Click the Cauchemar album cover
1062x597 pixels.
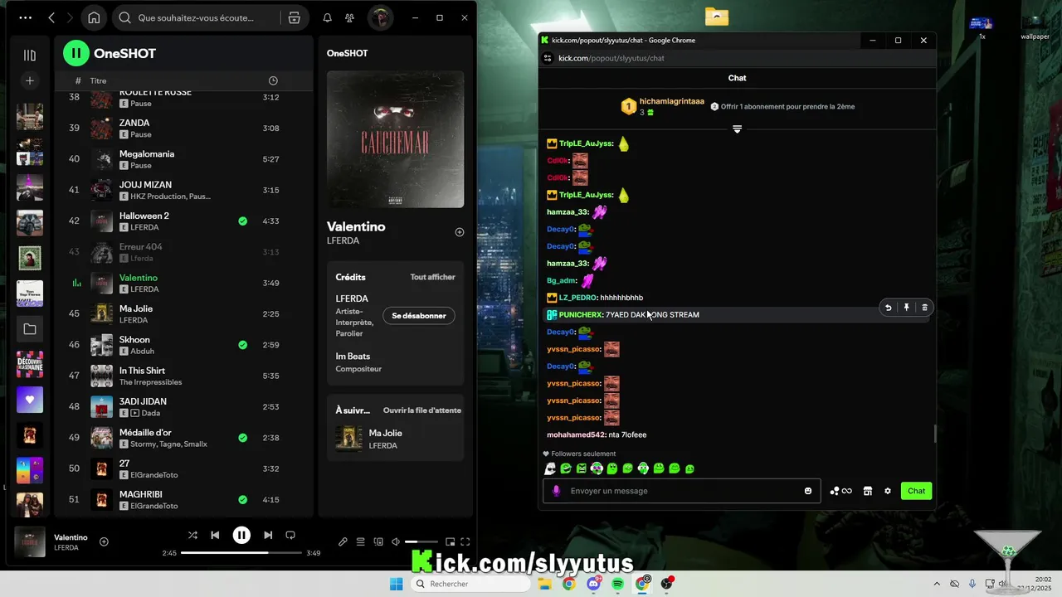(x=395, y=139)
